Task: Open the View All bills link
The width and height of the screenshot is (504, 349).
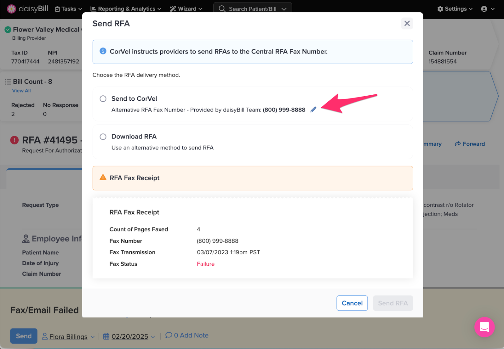Action: (x=21, y=91)
